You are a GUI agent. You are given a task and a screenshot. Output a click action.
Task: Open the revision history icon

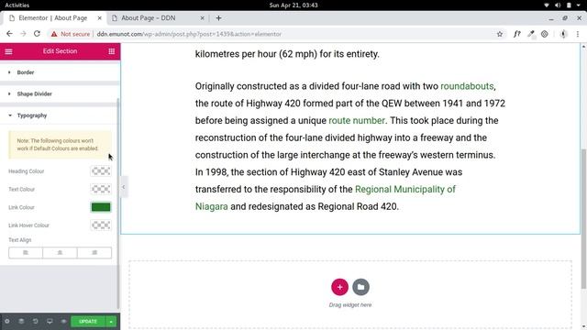tap(35, 322)
